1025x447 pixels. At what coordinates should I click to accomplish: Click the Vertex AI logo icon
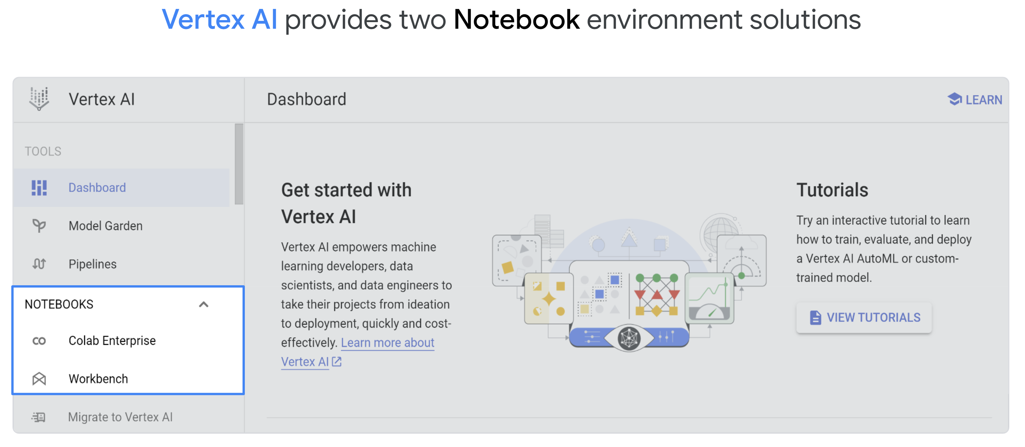click(39, 99)
